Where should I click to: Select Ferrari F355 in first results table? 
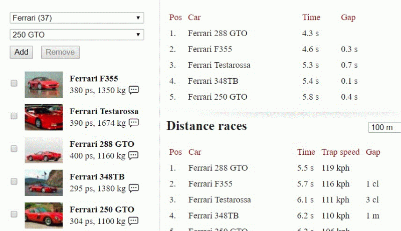(x=210, y=49)
